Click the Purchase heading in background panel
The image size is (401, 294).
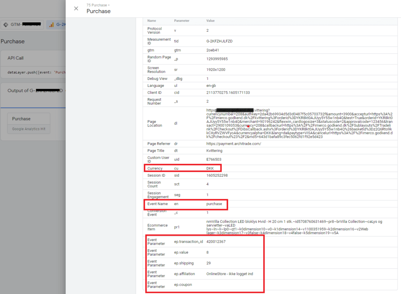(x=13, y=41)
